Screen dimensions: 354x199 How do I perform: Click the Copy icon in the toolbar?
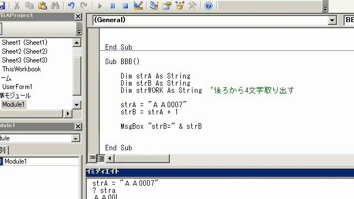[29, 6]
